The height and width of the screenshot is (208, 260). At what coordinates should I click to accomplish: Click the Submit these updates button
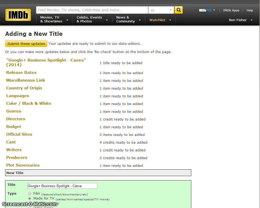click(x=26, y=44)
